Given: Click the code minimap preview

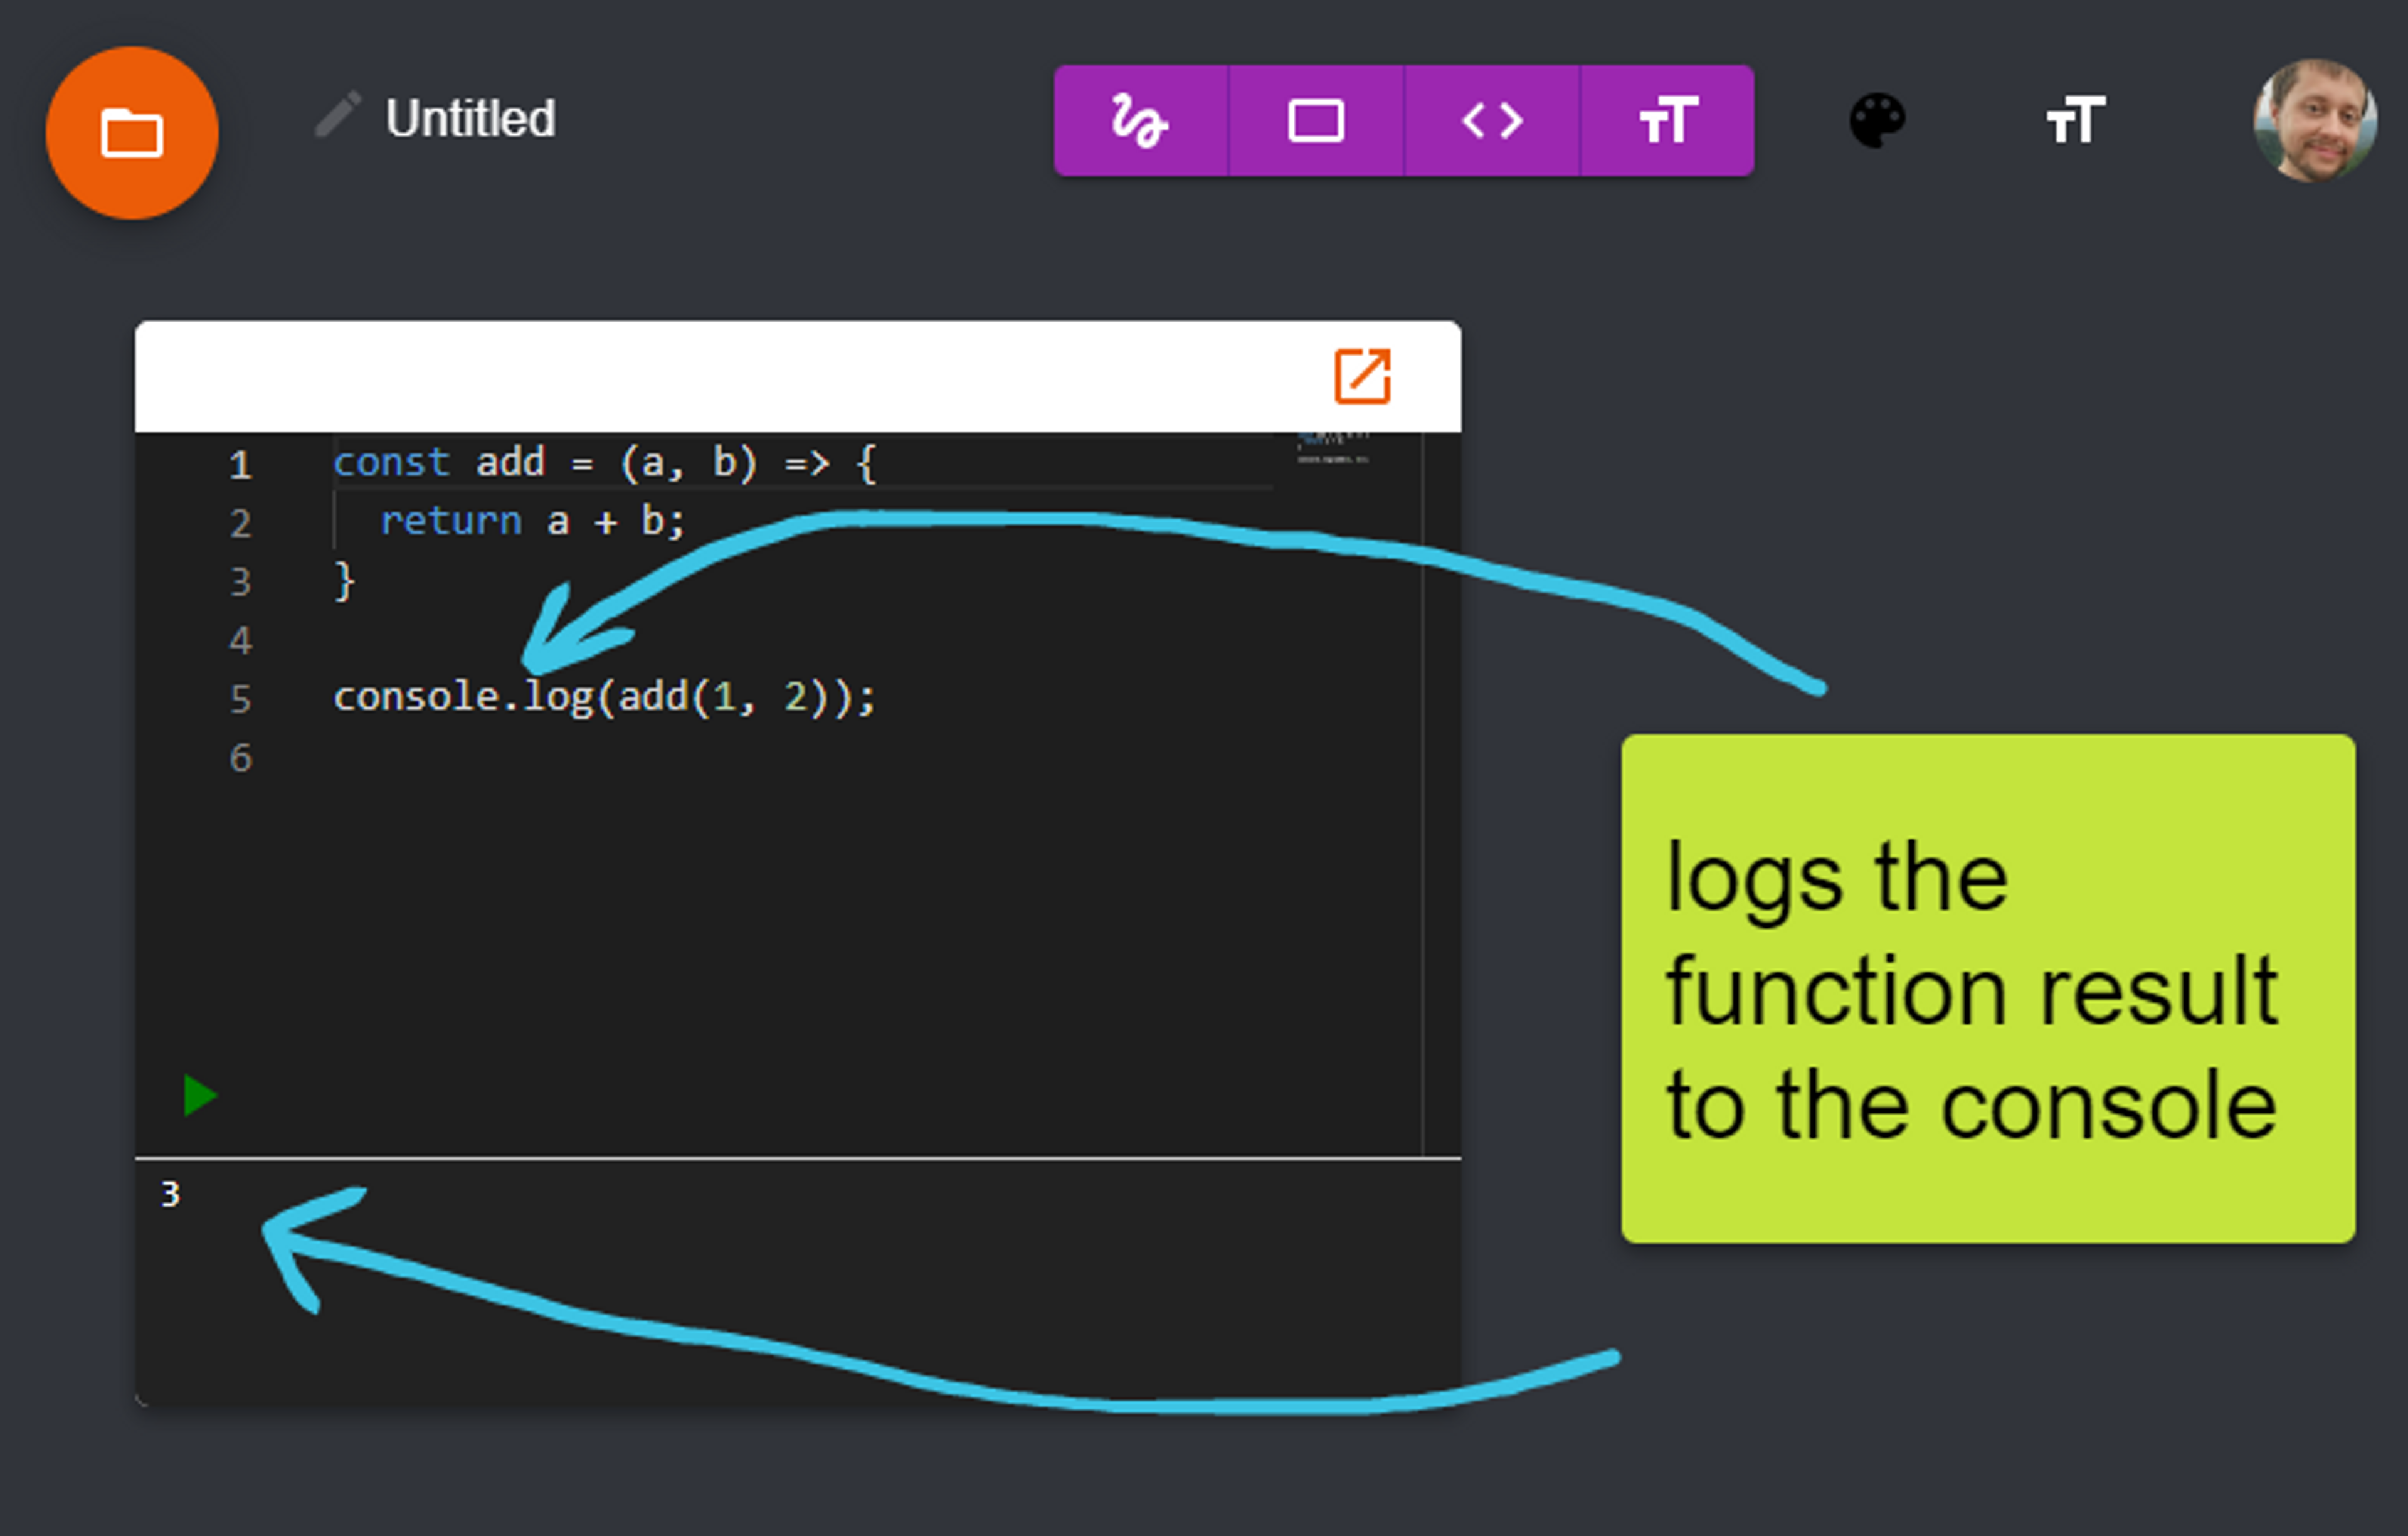Looking at the screenshot, I should (1334, 448).
